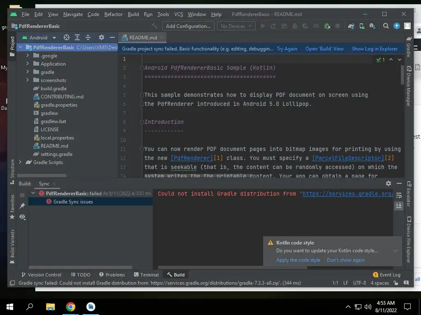The width and height of the screenshot is (421, 315).
Task: Open the Refactor menu
Action: coord(113,14)
